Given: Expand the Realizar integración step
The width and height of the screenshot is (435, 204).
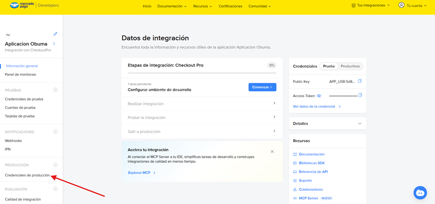Looking at the screenshot, I should click(x=201, y=103).
